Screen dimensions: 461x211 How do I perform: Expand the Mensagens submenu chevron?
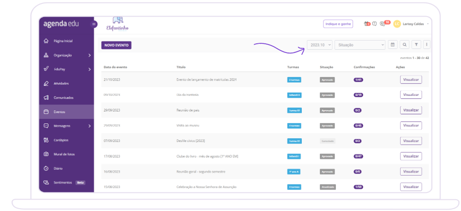(90, 126)
